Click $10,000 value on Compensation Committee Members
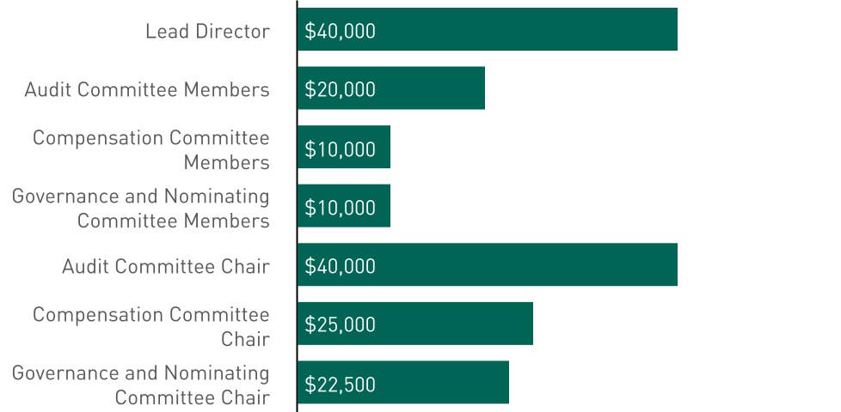The image size is (841, 412). 341,148
